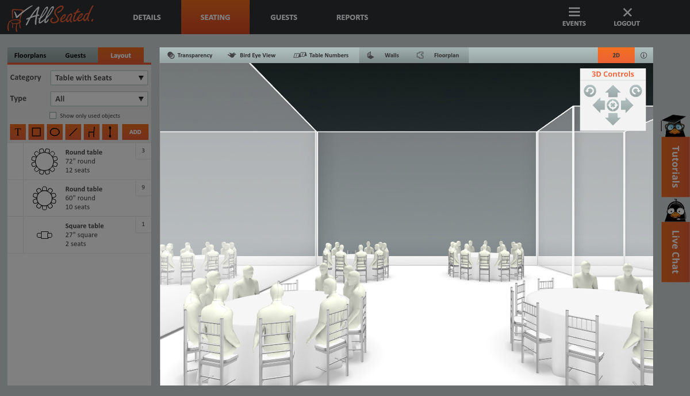Select the chair-shaped object tool

91,132
